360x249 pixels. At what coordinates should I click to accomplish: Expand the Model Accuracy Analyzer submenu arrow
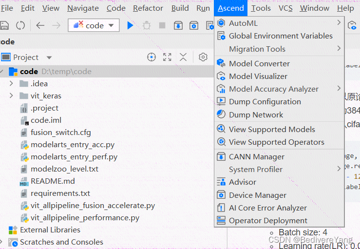coord(339,88)
